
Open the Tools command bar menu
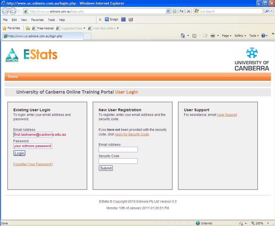point(254,36)
